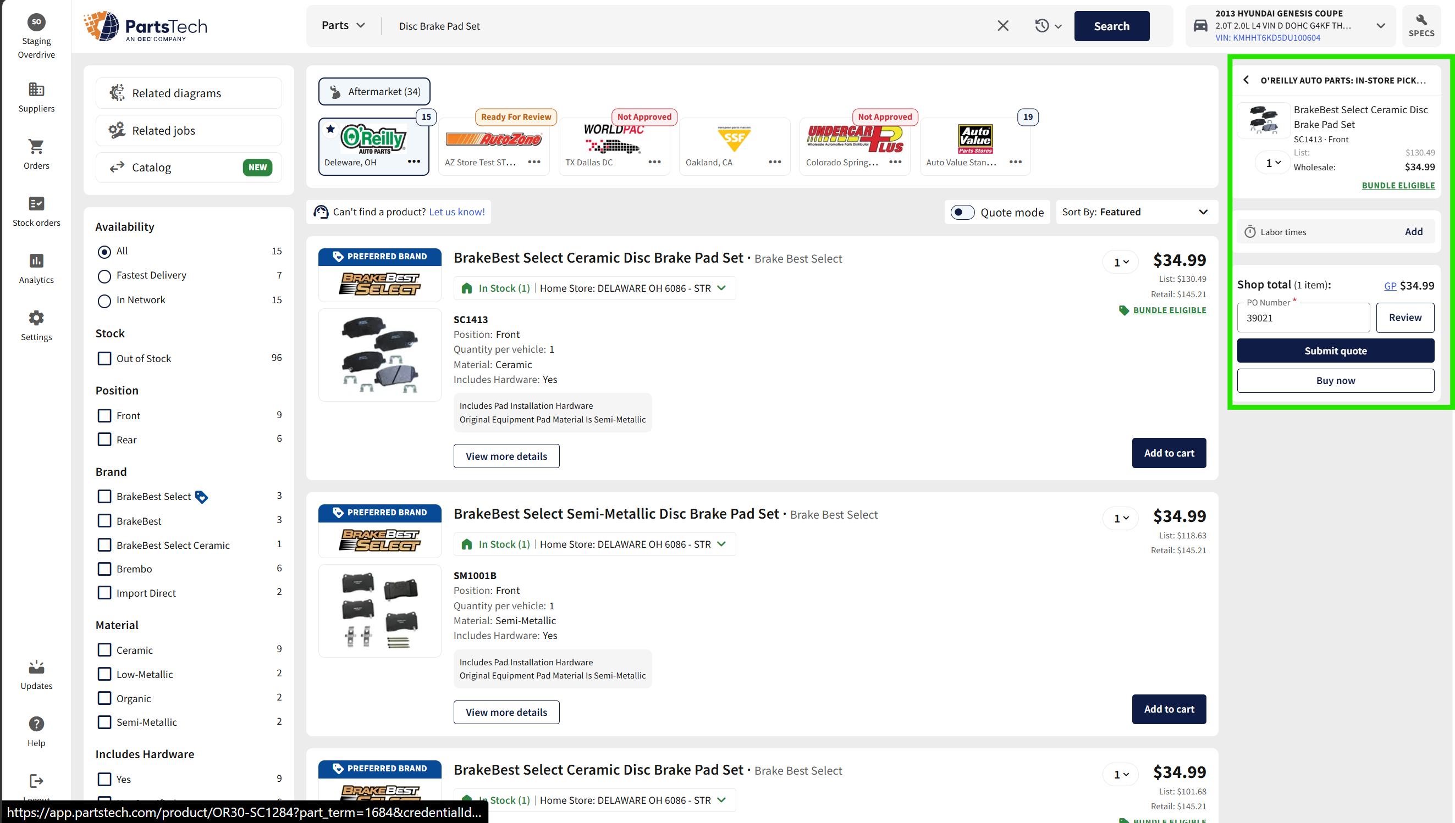
Task: Open more options for TX Dallas DC supplier
Action: (654, 162)
